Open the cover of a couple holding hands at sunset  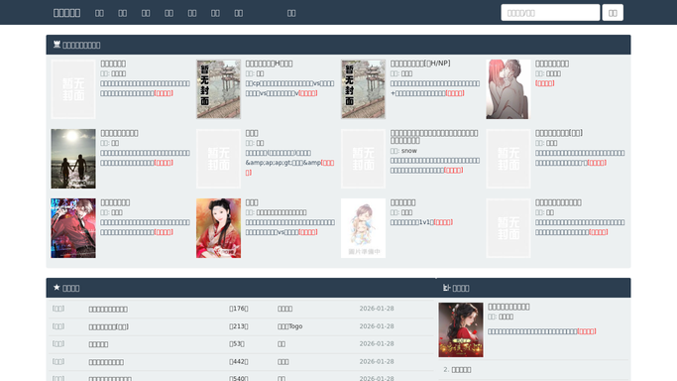73,159
